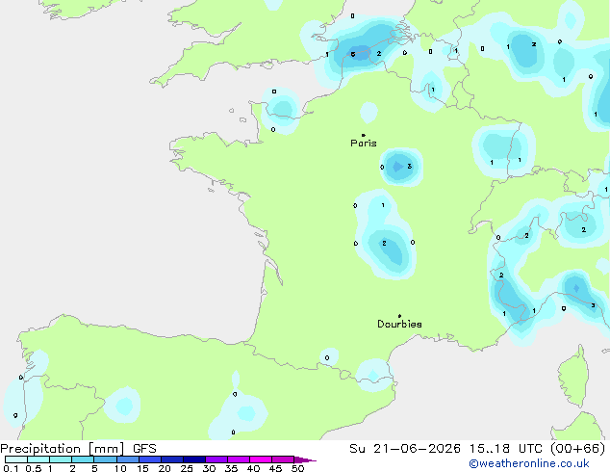Click the 'Su 21-06-2026' date text
610x472 pixels.
pos(405,449)
